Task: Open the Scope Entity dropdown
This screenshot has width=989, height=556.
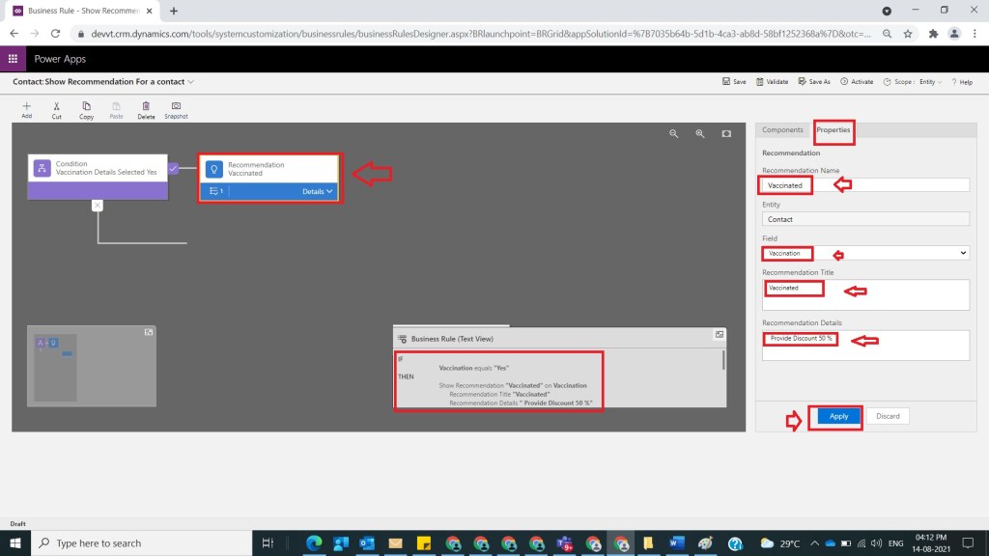Action: pyautogui.click(x=918, y=82)
